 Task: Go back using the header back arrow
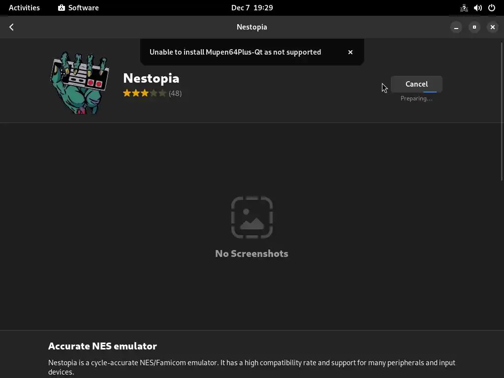[12, 27]
